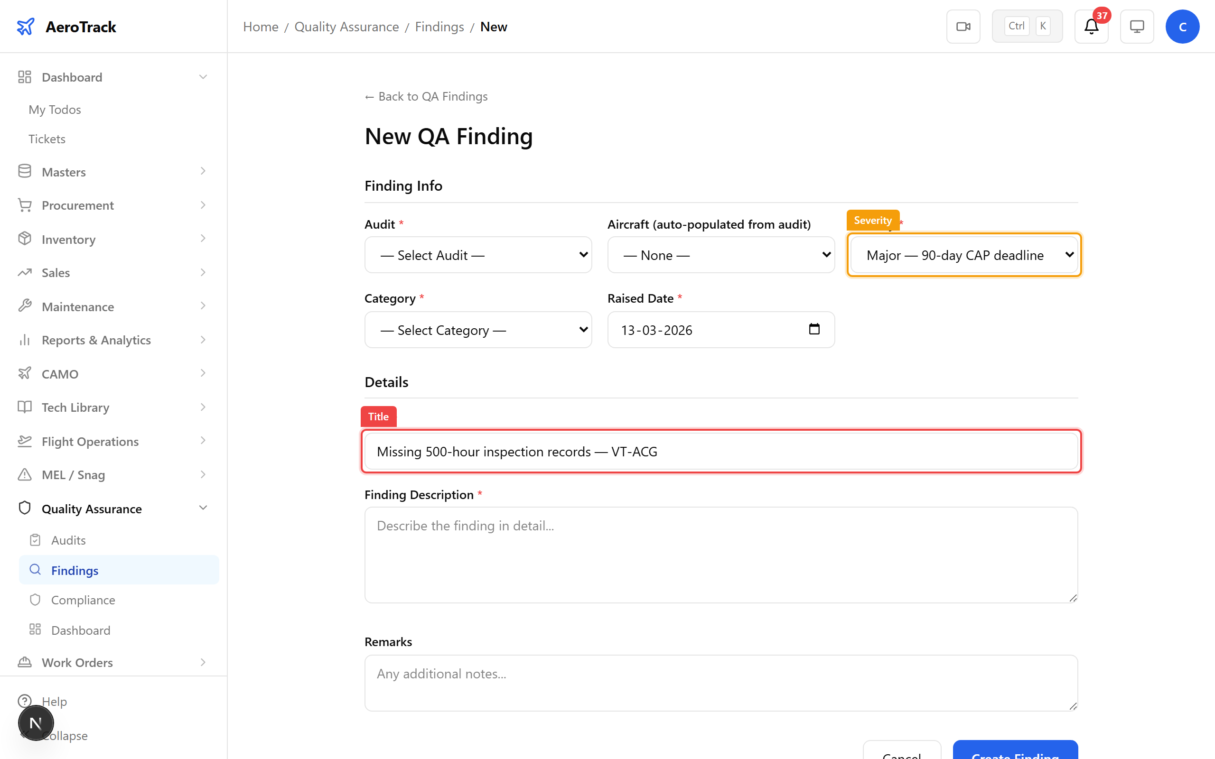The height and width of the screenshot is (759, 1215).
Task: Select the Dashboard grid icon in the sidebar
Action: pos(24,76)
